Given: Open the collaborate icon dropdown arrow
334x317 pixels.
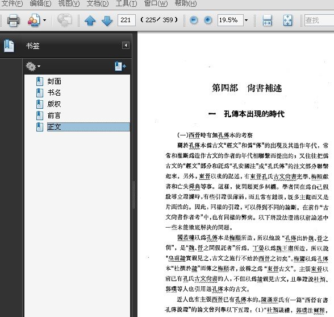Looking at the screenshot, I should click(44, 20).
